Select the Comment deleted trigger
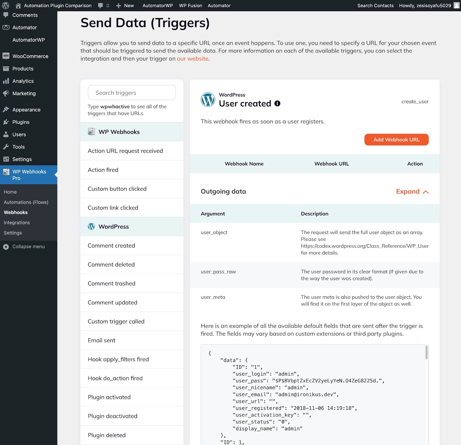 [x=132, y=264]
